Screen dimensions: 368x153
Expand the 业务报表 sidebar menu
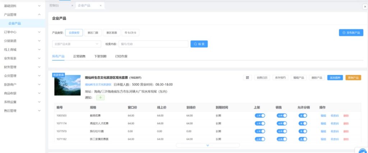click(x=23, y=58)
